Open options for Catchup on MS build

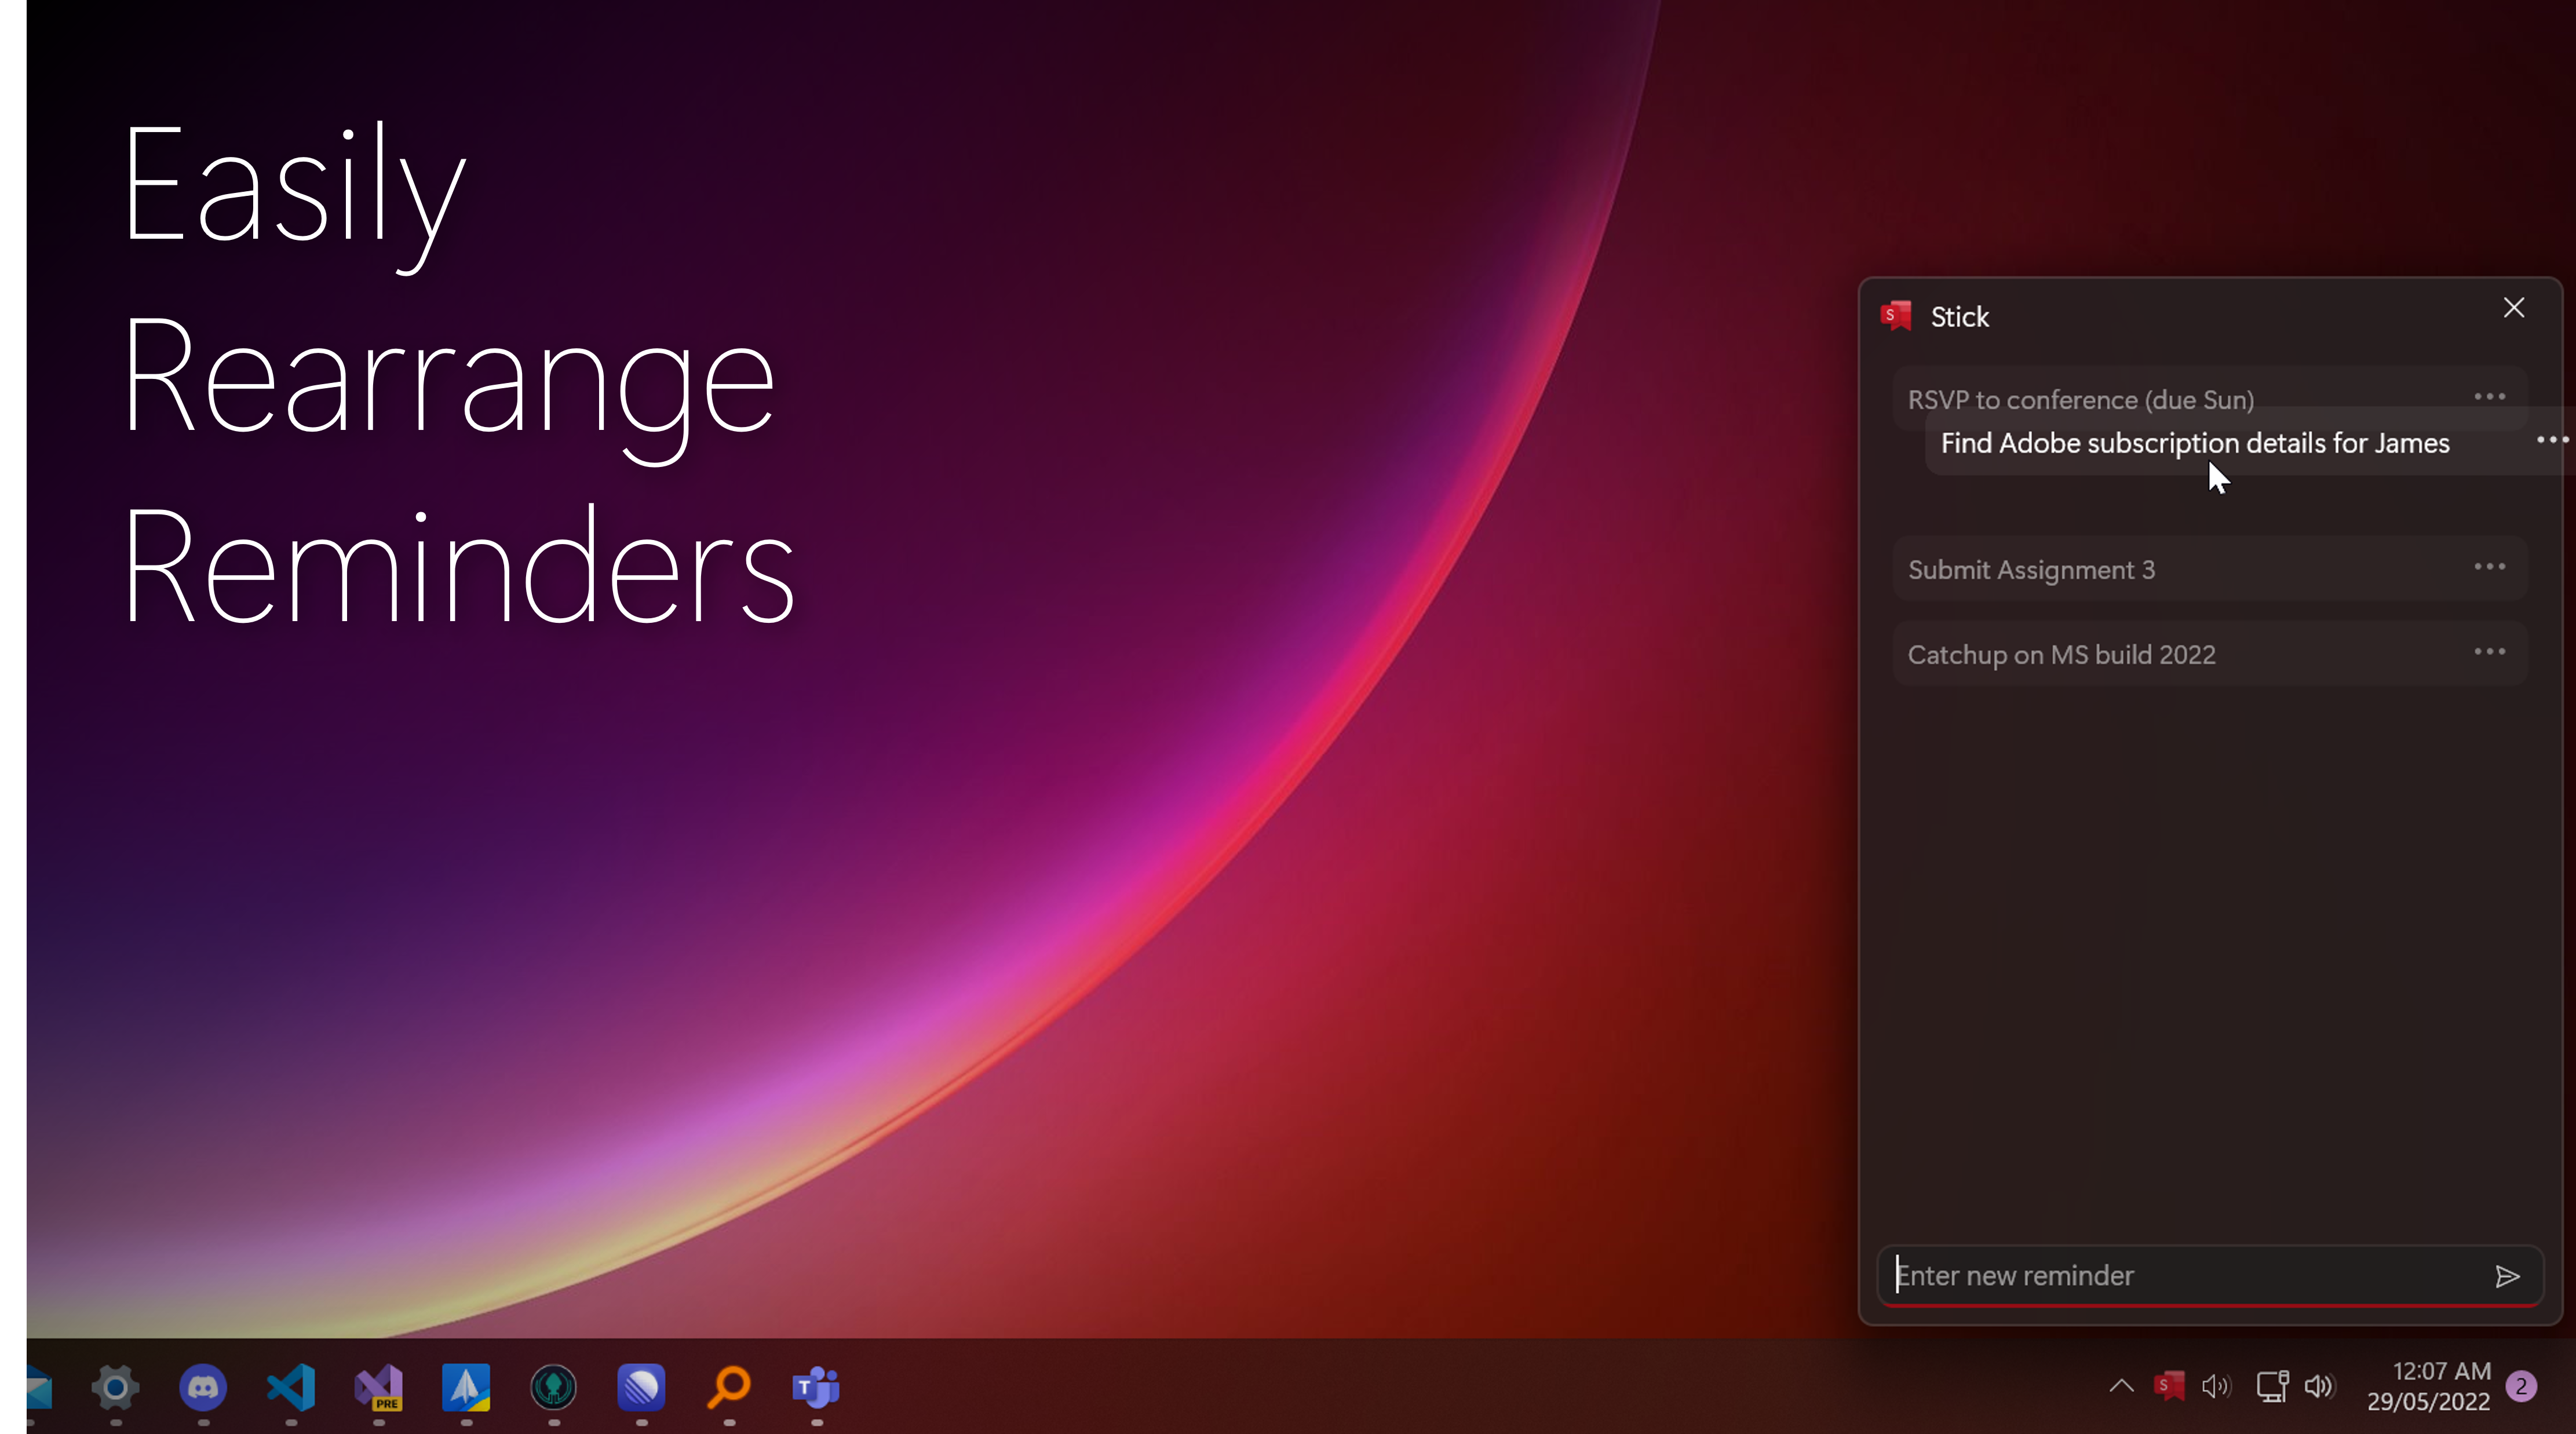[x=2489, y=652]
